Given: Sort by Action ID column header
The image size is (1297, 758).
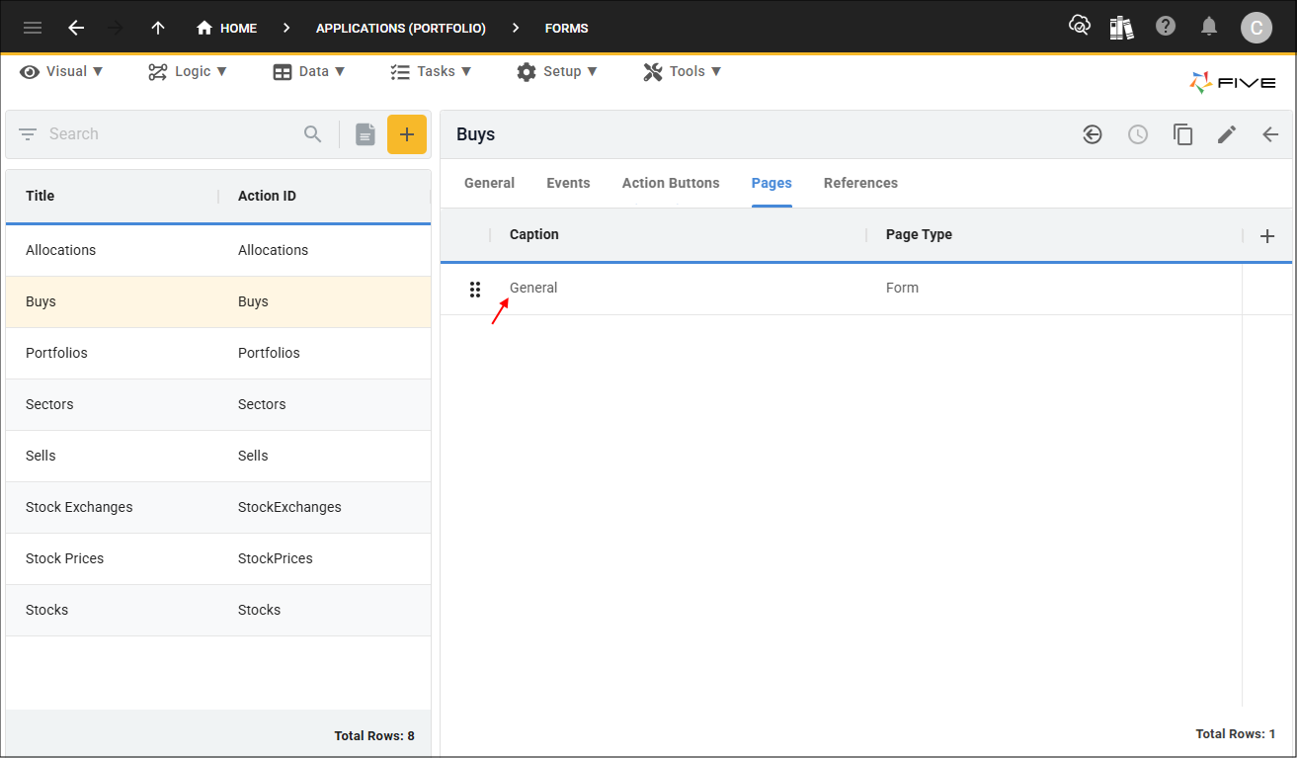Looking at the screenshot, I should click(267, 196).
